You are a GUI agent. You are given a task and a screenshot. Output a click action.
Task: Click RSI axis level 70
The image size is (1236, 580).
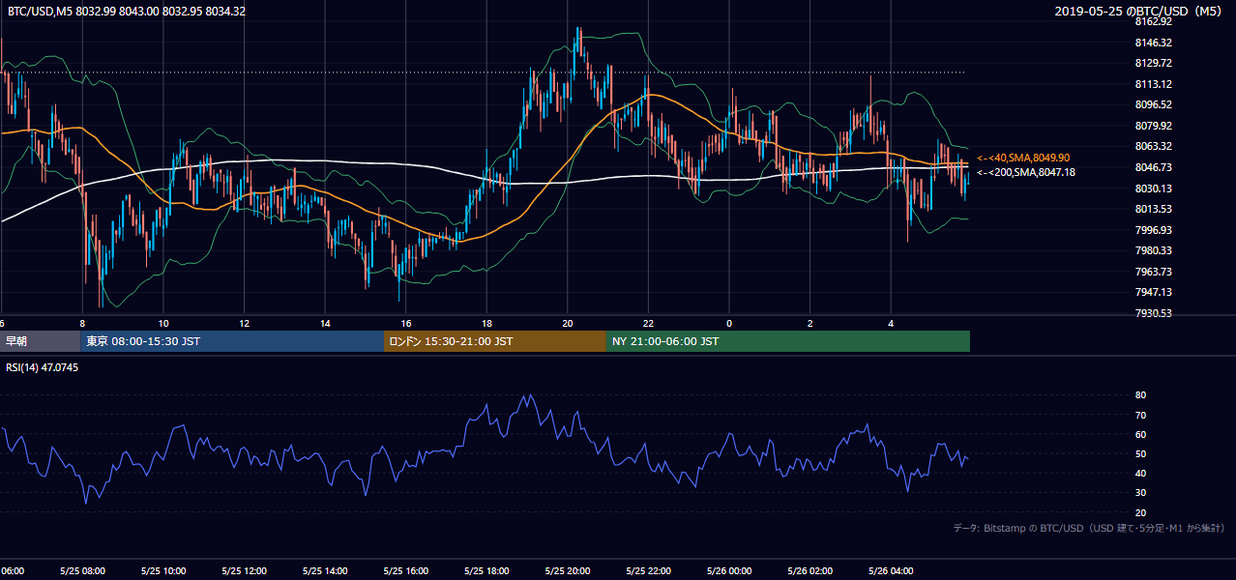pyautogui.click(x=1140, y=415)
